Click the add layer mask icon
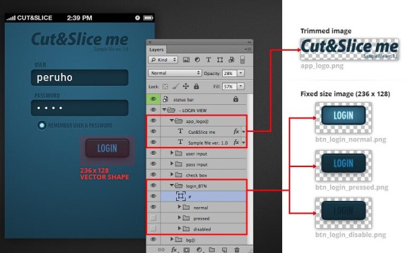405x253 pixels. [x=186, y=250]
